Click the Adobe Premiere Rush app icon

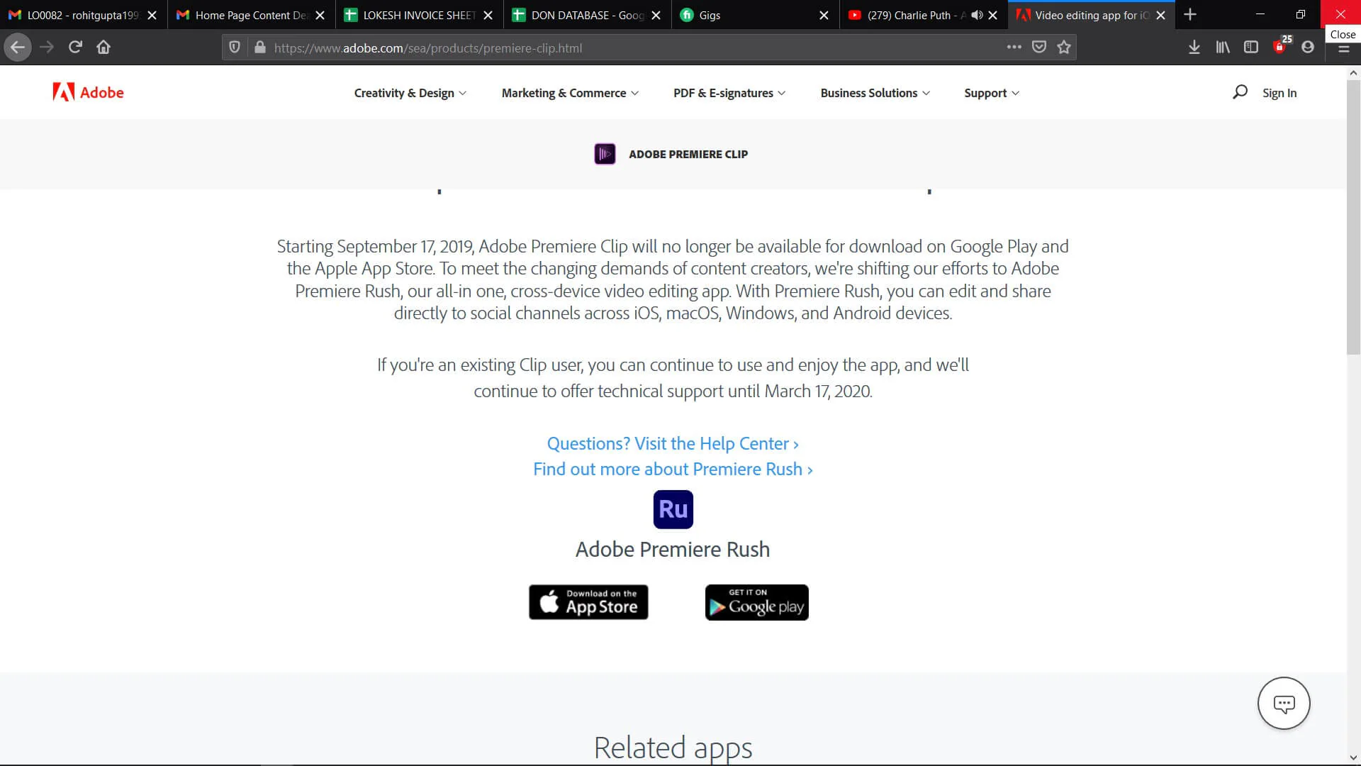(x=673, y=509)
